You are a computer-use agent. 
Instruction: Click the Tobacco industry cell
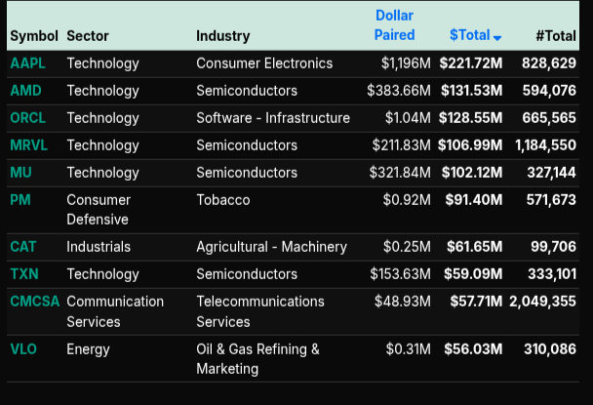point(223,200)
